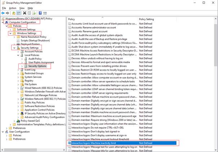Sort by the Policy Setting column header

pyautogui.click(x=146, y=19)
